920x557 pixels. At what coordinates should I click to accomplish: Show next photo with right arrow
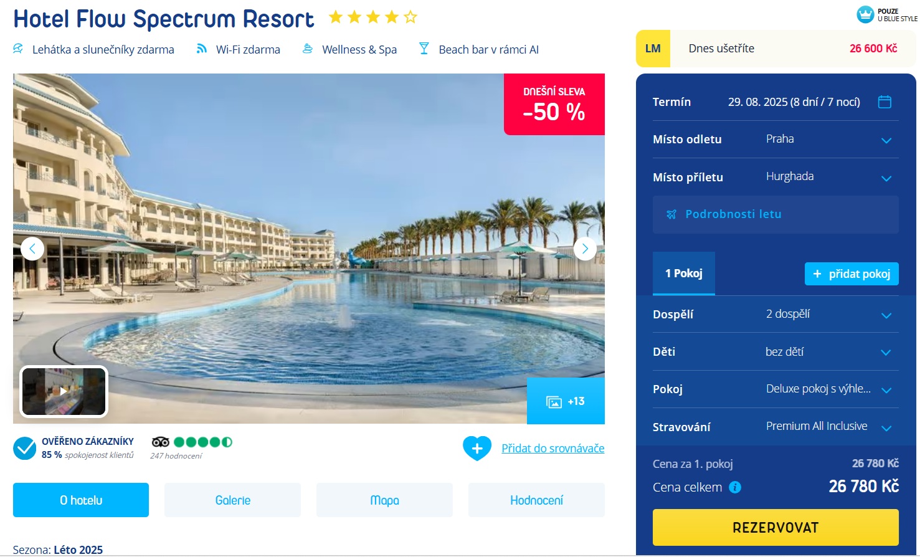[x=585, y=249]
